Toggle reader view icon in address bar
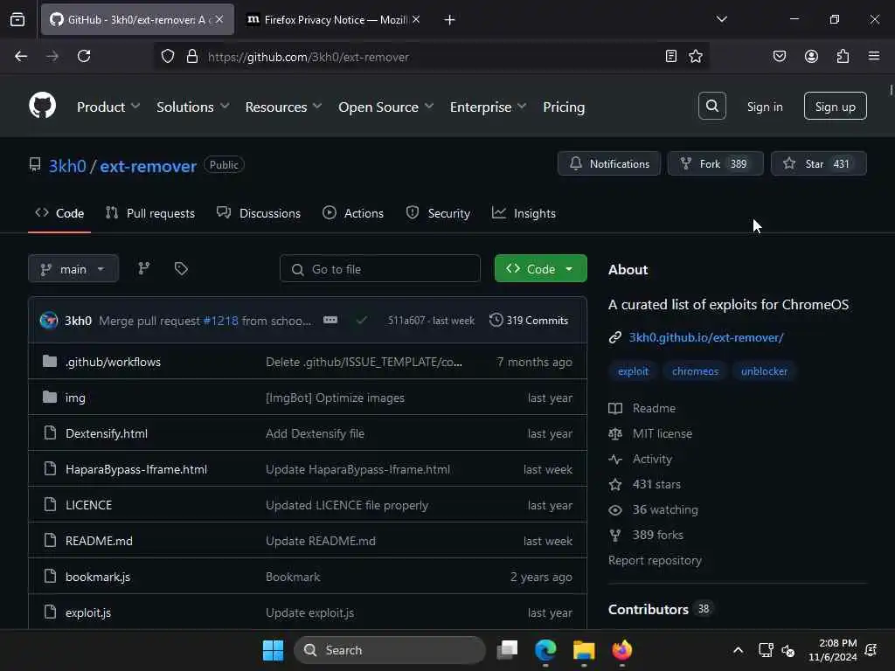The width and height of the screenshot is (895, 671). coord(671,56)
